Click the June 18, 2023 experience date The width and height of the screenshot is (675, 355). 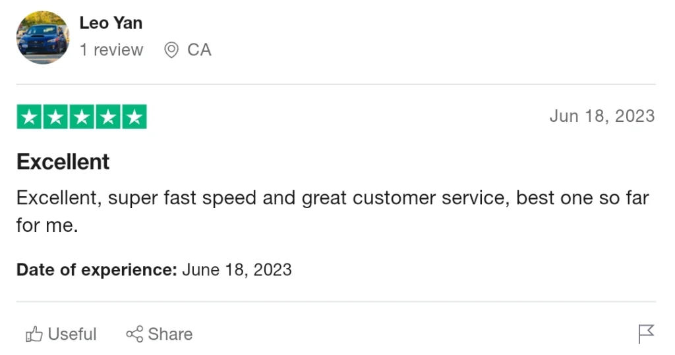click(237, 270)
